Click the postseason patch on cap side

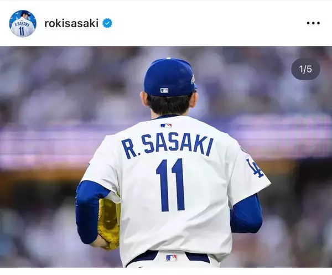coord(193,79)
